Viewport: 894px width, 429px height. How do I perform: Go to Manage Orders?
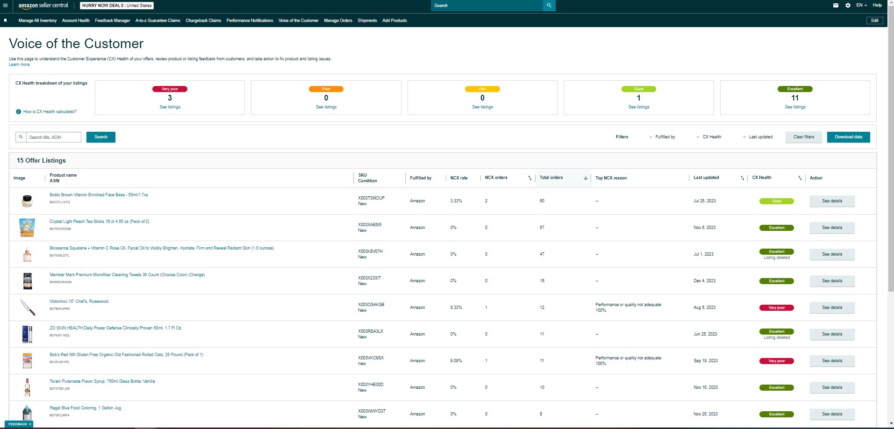coord(338,21)
